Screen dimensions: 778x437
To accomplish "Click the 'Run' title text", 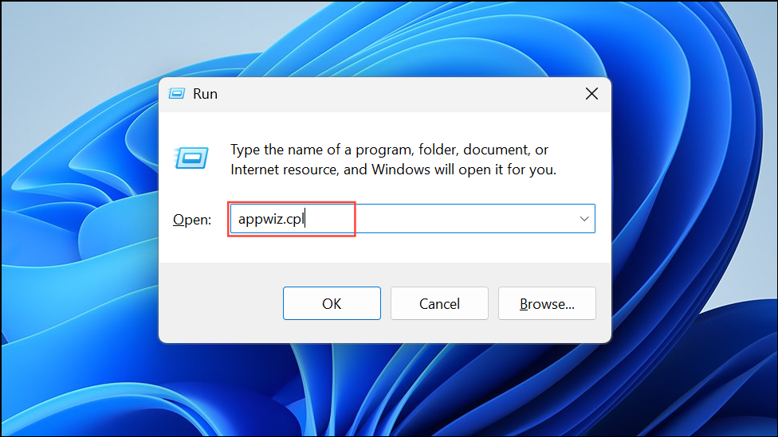I will (205, 94).
